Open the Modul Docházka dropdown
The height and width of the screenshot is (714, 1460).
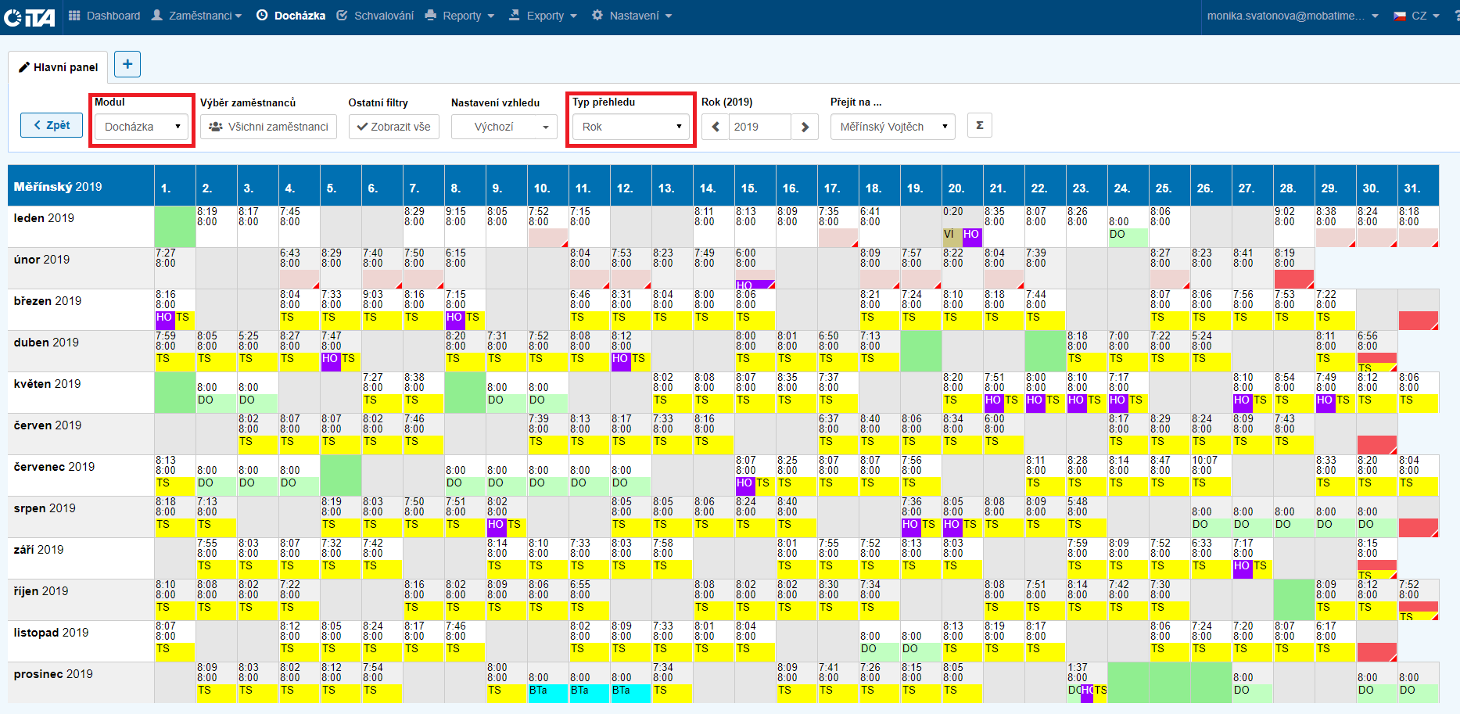coord(142,127)
